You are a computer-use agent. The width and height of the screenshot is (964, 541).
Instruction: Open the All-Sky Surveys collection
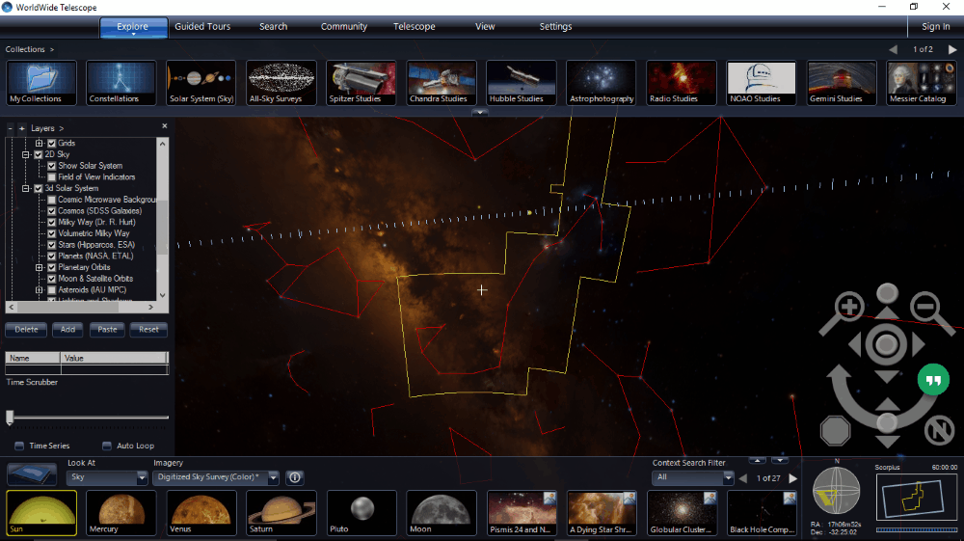pos(281,82)
